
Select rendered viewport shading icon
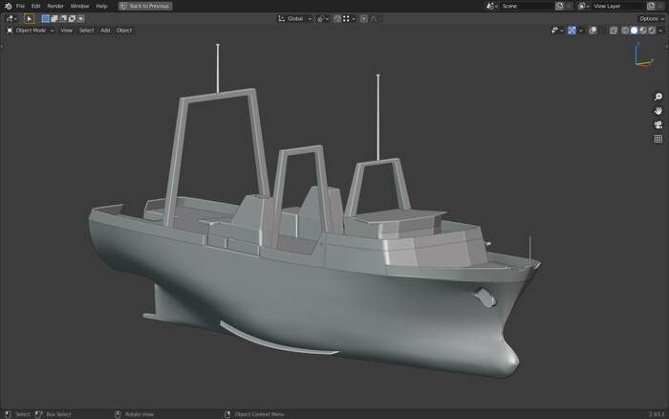pyautogui.click(x=651, y=30)
